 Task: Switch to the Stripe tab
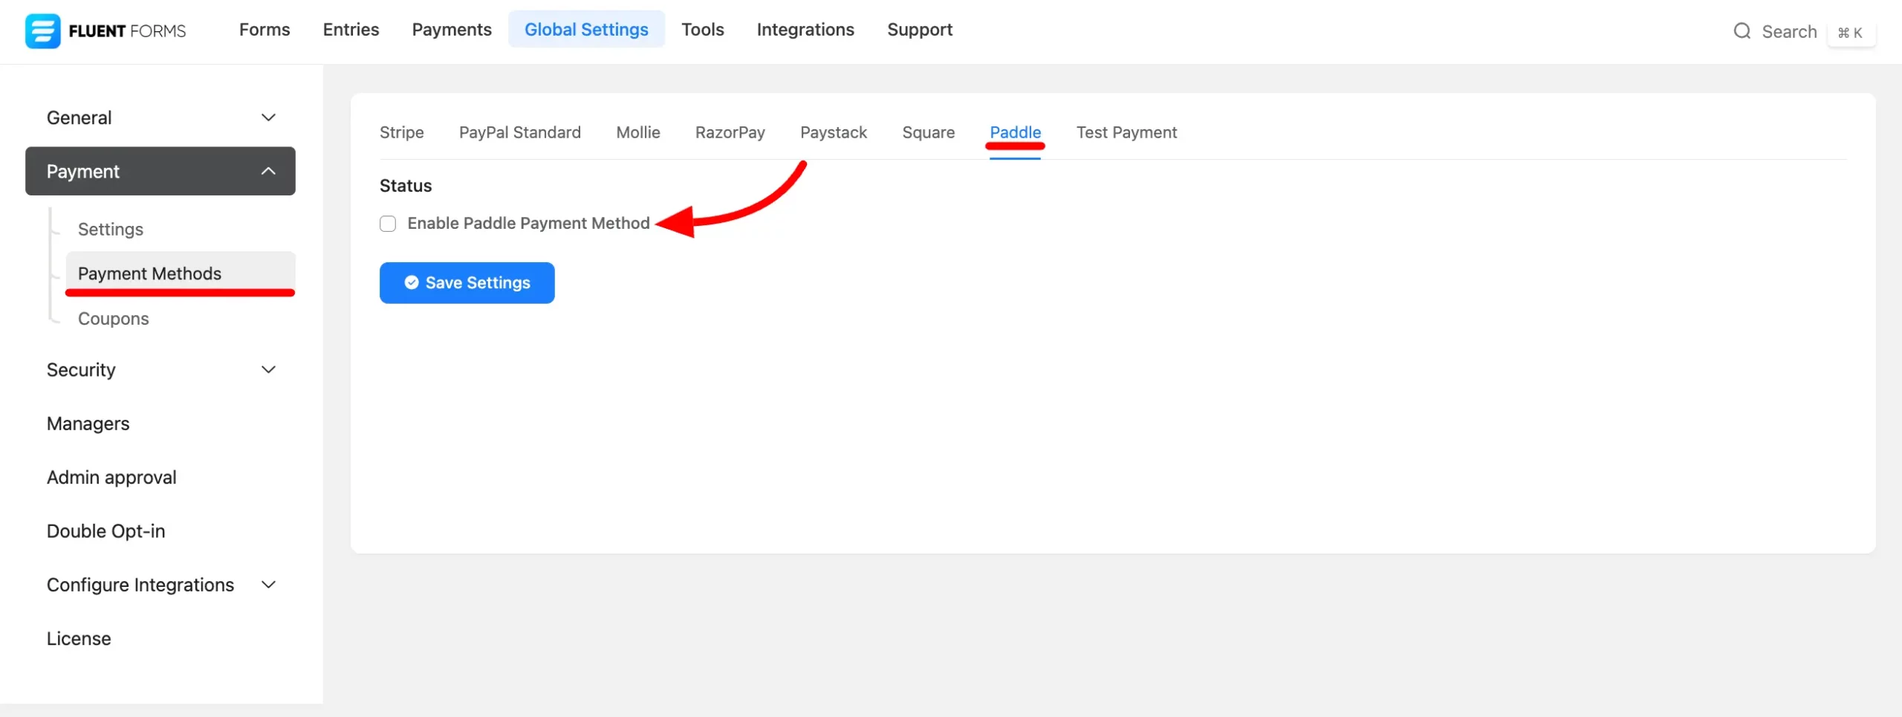401,132
